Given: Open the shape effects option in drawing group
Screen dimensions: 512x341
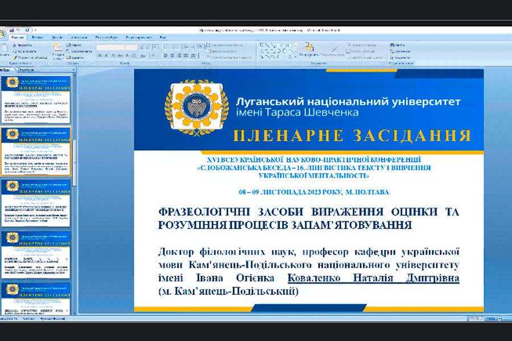Looking at the screenshot, I should point(365,57).
